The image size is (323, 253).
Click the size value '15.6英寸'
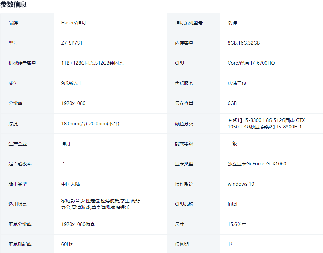click(237, 224)
